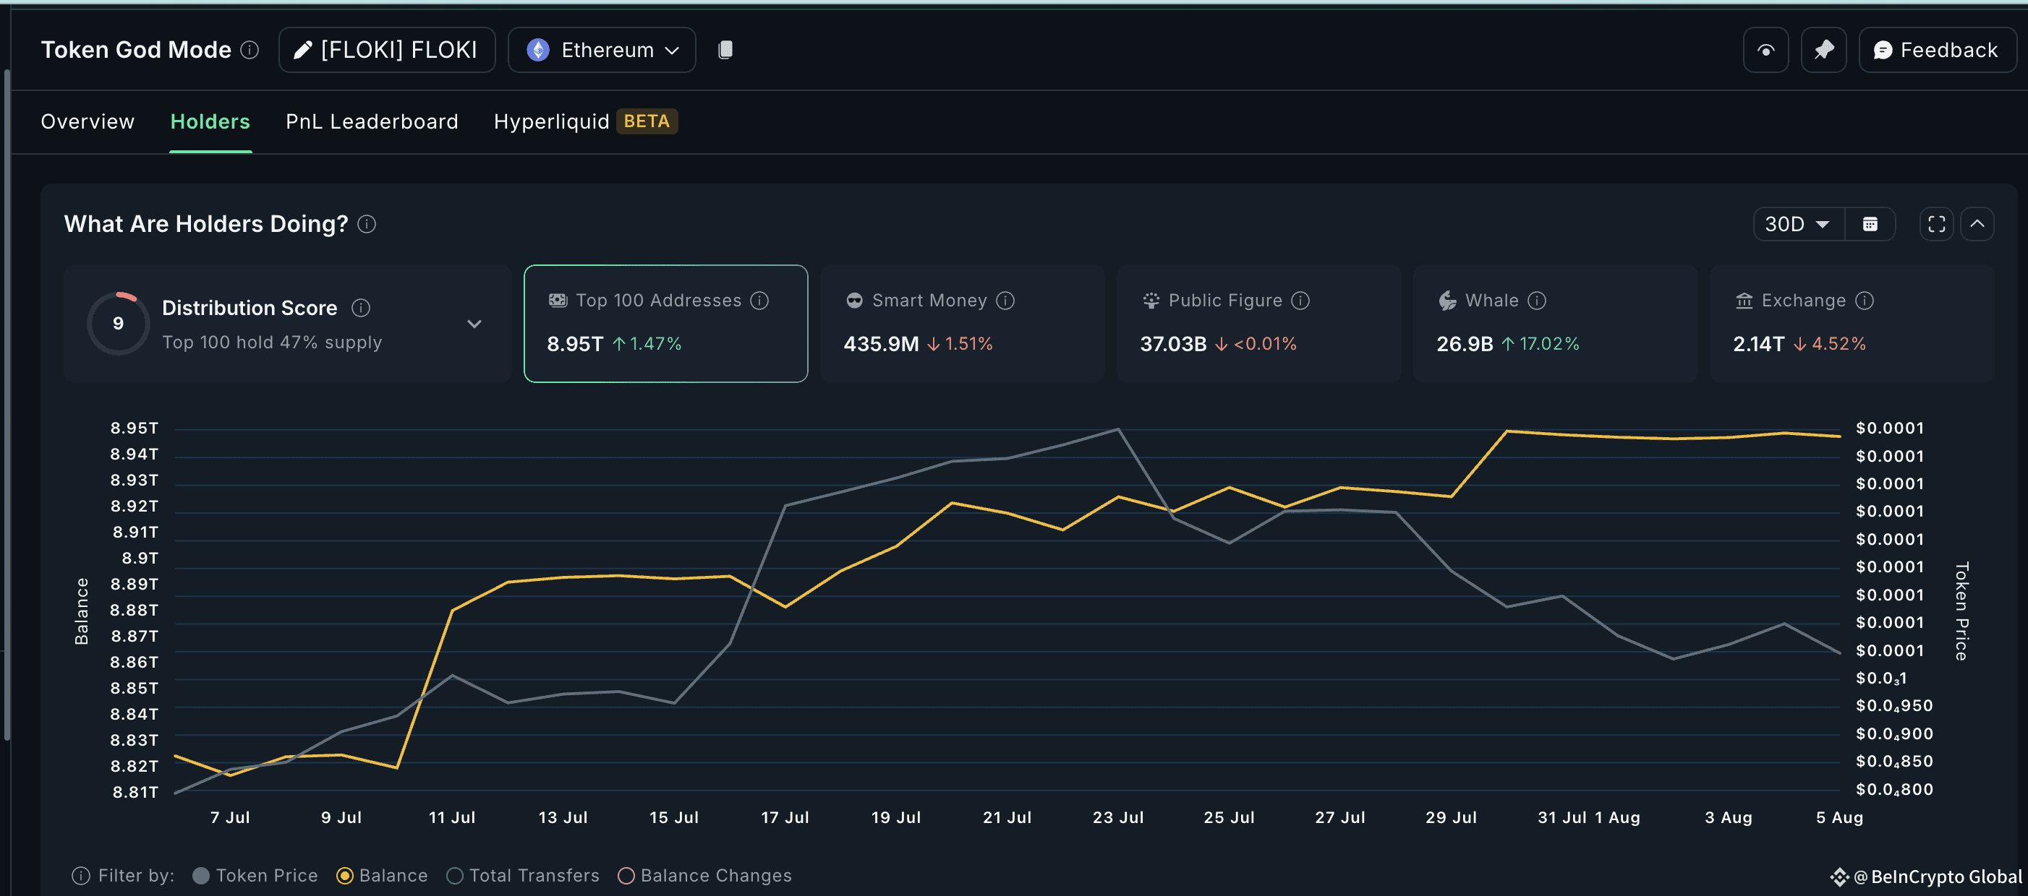Click info icon on Smart Money
Viewport: 2028px width, 896px height.
1005,301
